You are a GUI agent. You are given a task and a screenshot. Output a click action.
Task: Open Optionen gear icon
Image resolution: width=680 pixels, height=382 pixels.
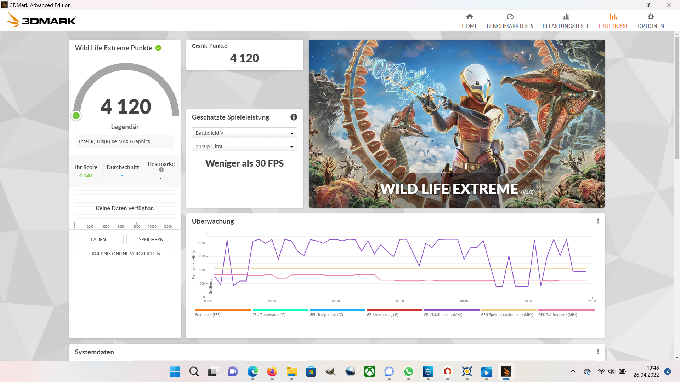click(651, 17)
